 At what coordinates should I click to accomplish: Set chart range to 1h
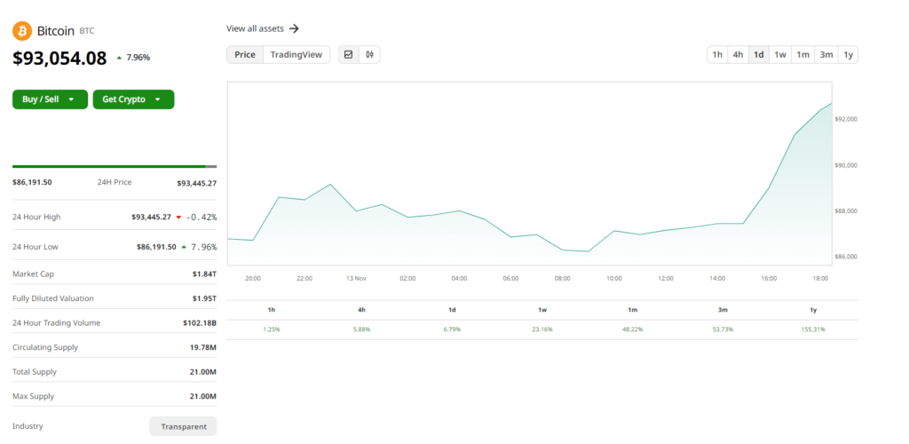click(x=717, y=54)
